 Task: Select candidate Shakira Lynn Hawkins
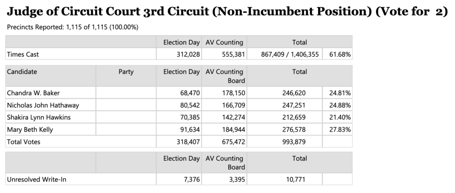pos(39,117)
